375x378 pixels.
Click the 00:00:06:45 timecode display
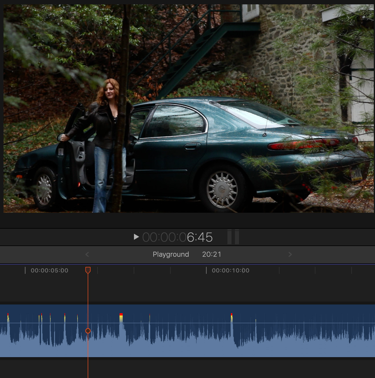pyautogui.click(x=177, y=237)
